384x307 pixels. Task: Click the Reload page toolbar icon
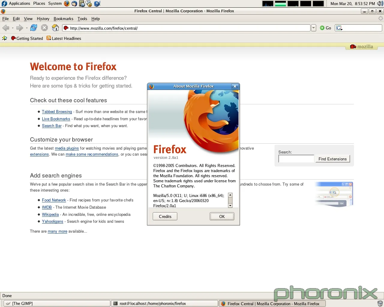pyautogui.click(x=34, y=28)
